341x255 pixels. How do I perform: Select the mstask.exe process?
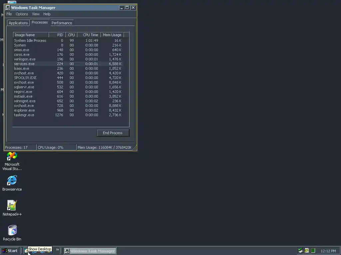coord(68,97)
